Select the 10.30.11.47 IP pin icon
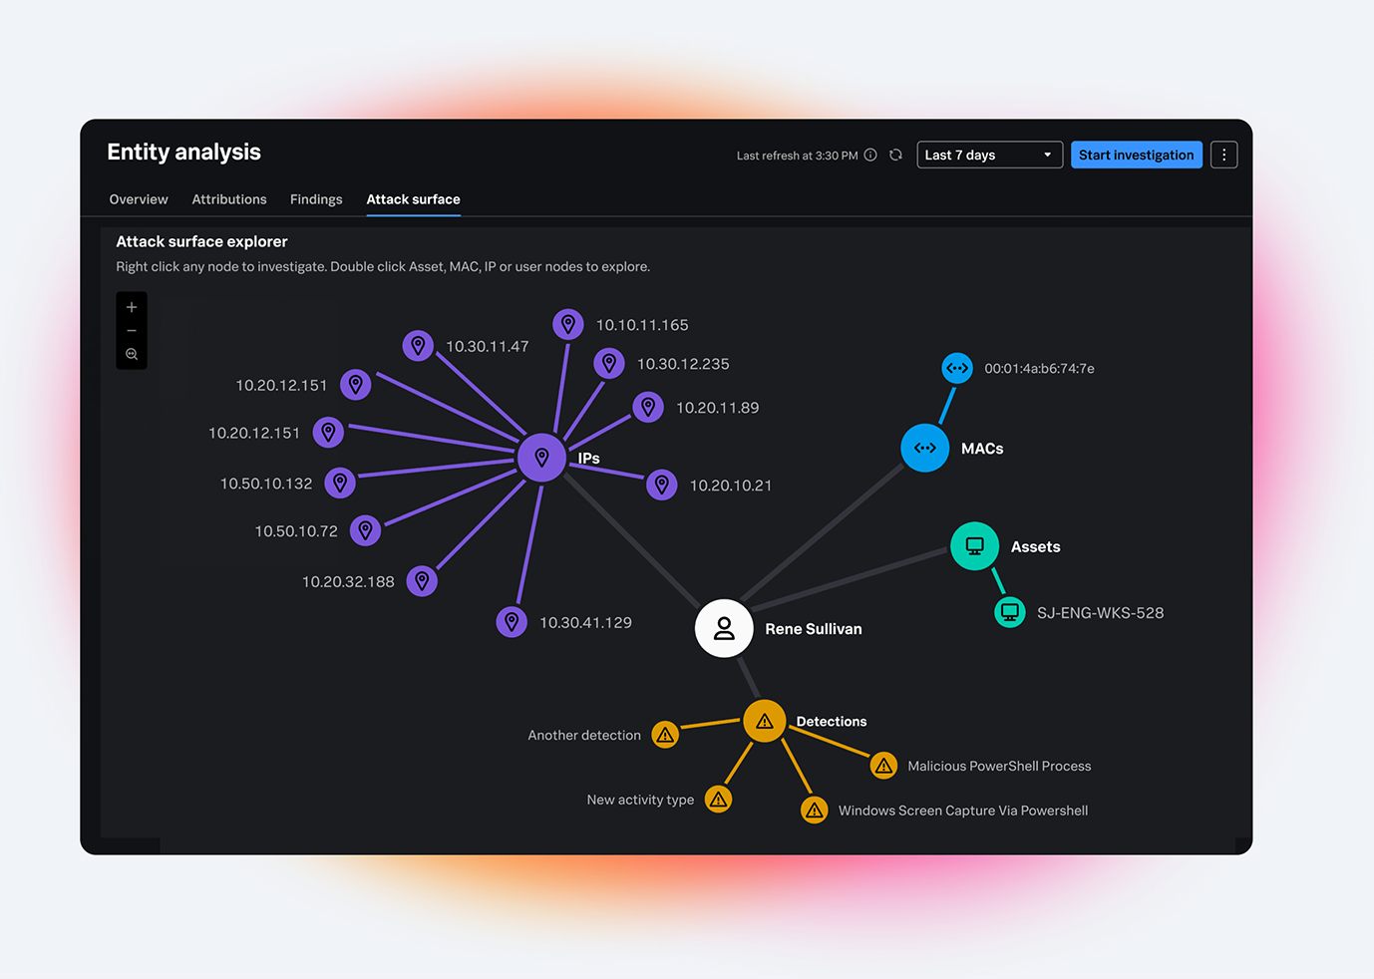 tap(418, 345)
